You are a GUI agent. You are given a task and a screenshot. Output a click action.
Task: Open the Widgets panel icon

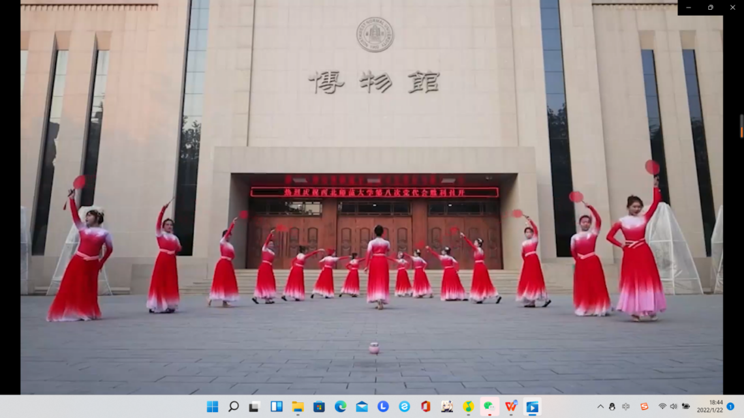point(276,407)
